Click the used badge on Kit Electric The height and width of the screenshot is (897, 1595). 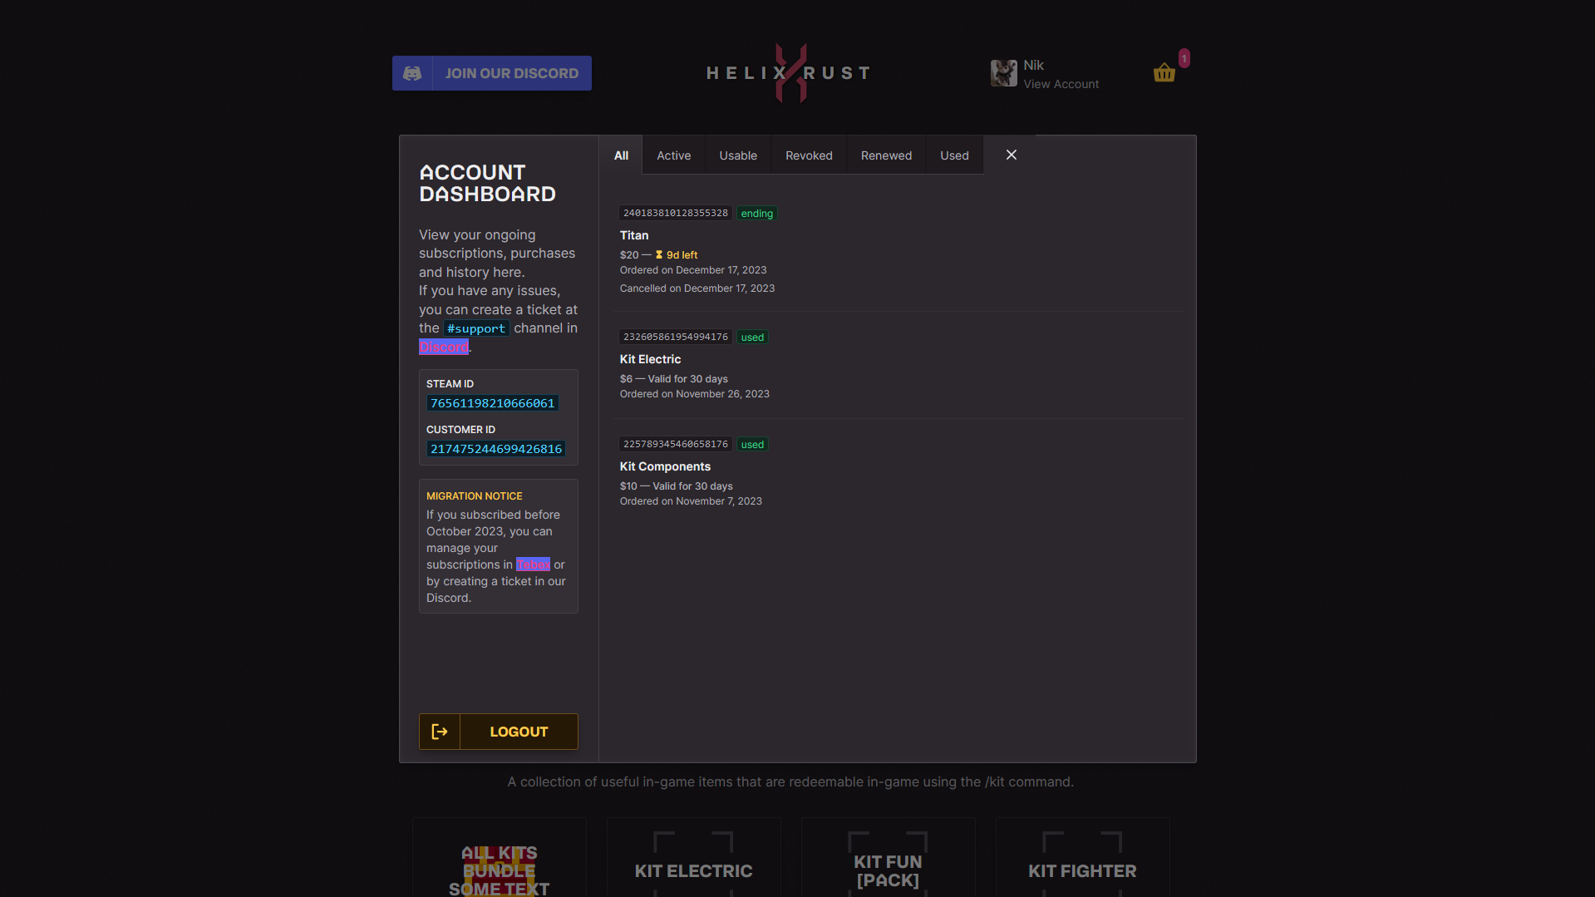click(x=751, y=337)
